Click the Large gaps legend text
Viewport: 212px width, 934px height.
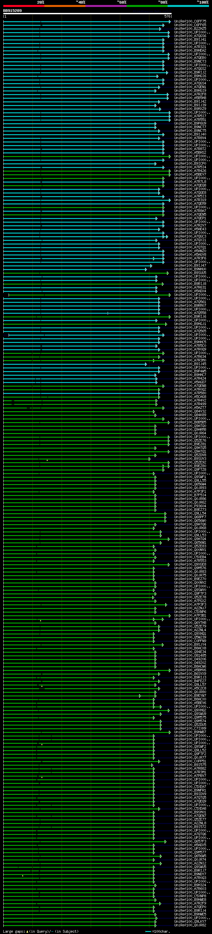[x=41, y=931]
